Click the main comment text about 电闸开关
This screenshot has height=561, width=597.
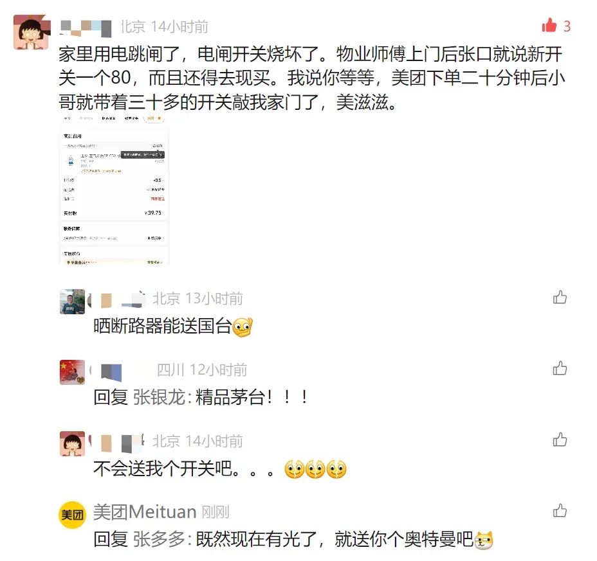click(x=311, y=78)
